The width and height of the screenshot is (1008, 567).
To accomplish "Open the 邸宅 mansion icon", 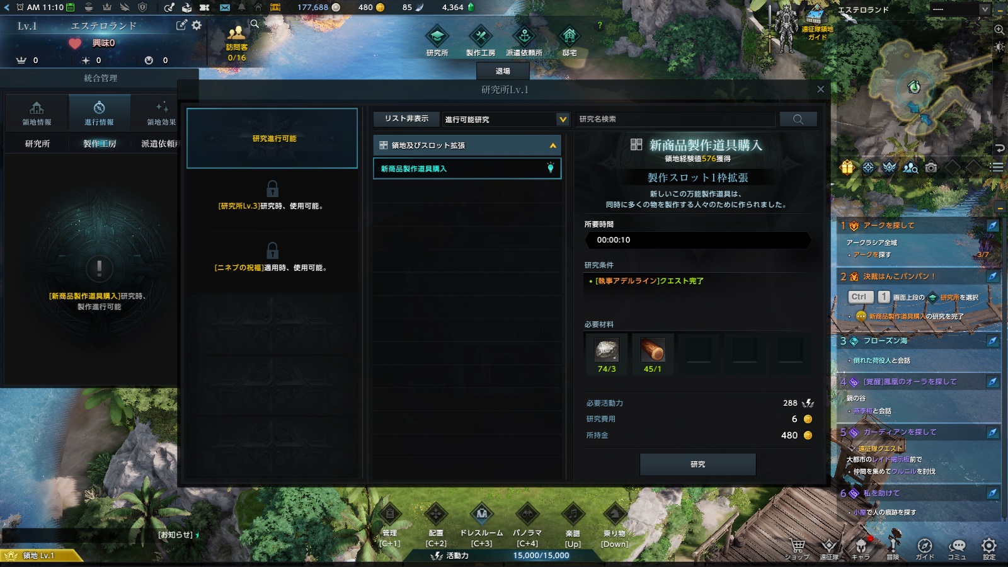I will pyautogui.click(x=570, y=36).
